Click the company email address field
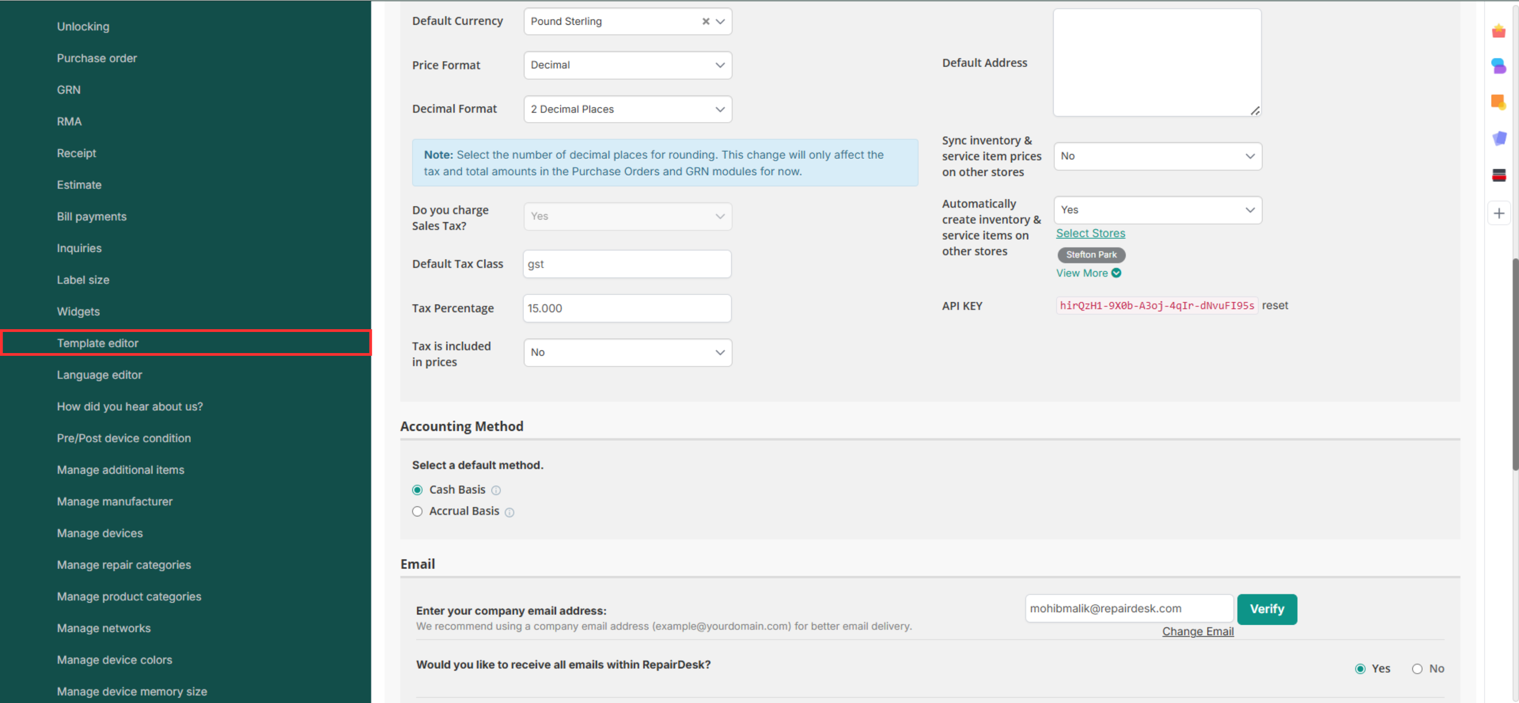This screenshot has height=703, width=1519. pyautogui.click(x=1129, y=609)
